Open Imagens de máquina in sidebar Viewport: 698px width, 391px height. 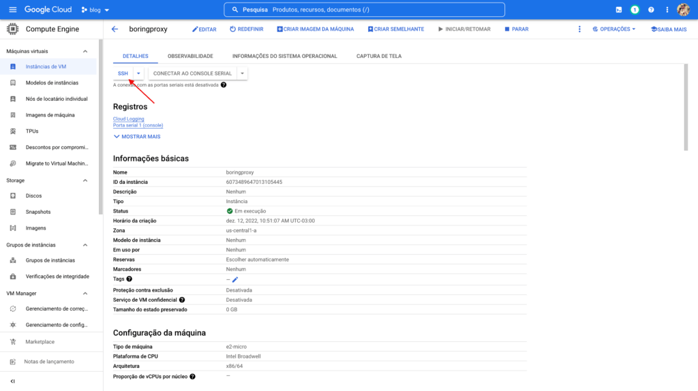[48, 114]
